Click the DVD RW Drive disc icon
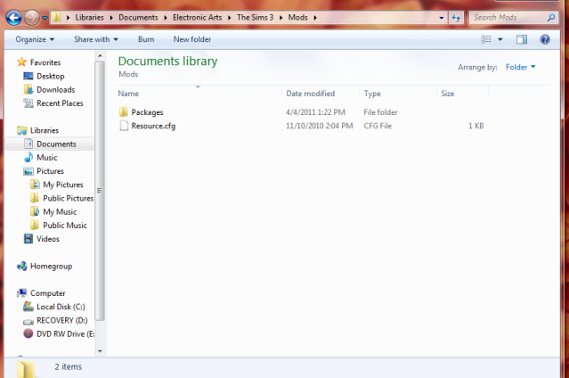This screenshot has width=569, height=378. [x=28, y=333]
